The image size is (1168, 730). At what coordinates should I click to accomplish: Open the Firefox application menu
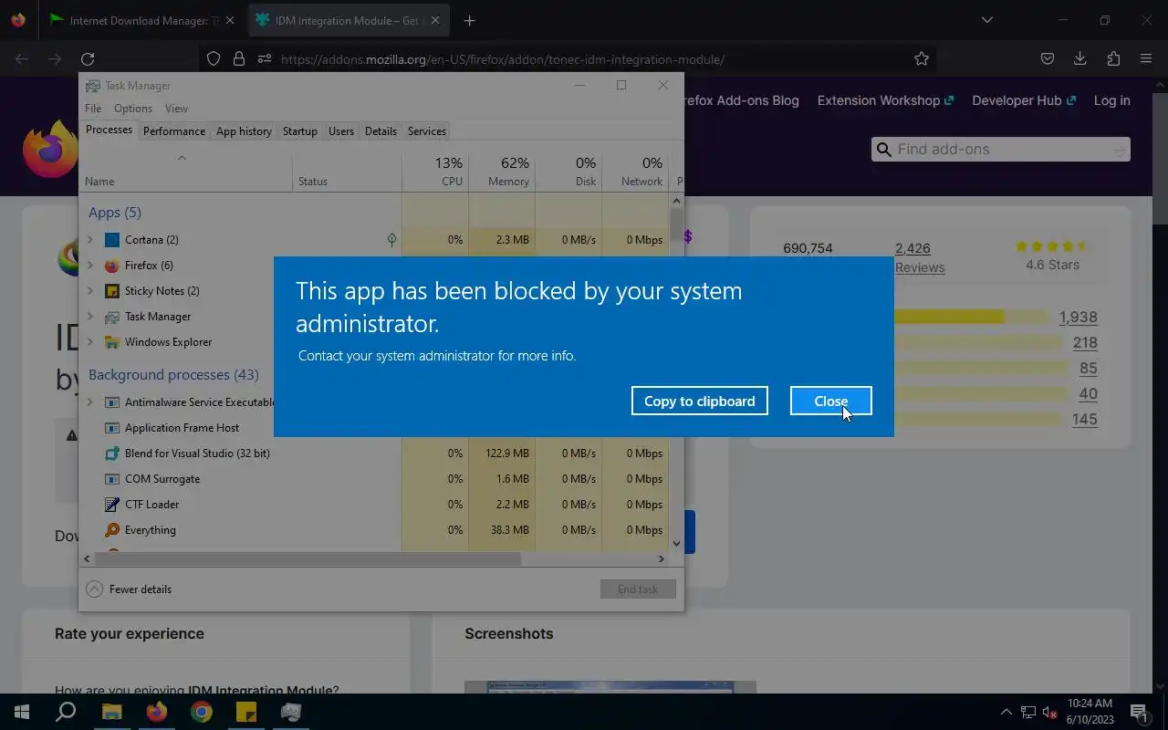point(1146,59)
